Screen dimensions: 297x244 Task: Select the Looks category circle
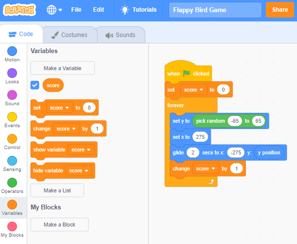(x=12, y=74)
